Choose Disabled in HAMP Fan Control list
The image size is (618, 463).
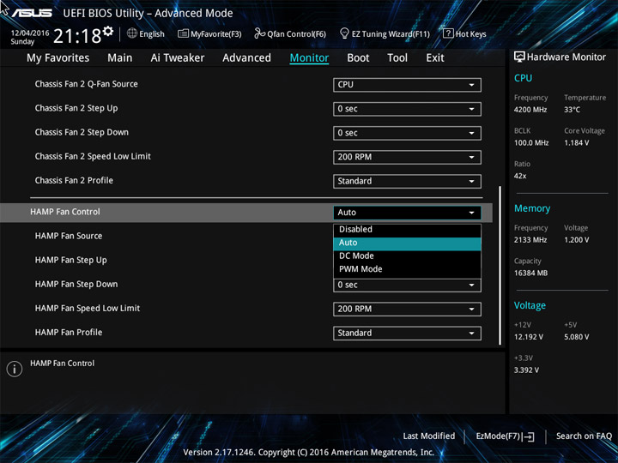point(407,230)
